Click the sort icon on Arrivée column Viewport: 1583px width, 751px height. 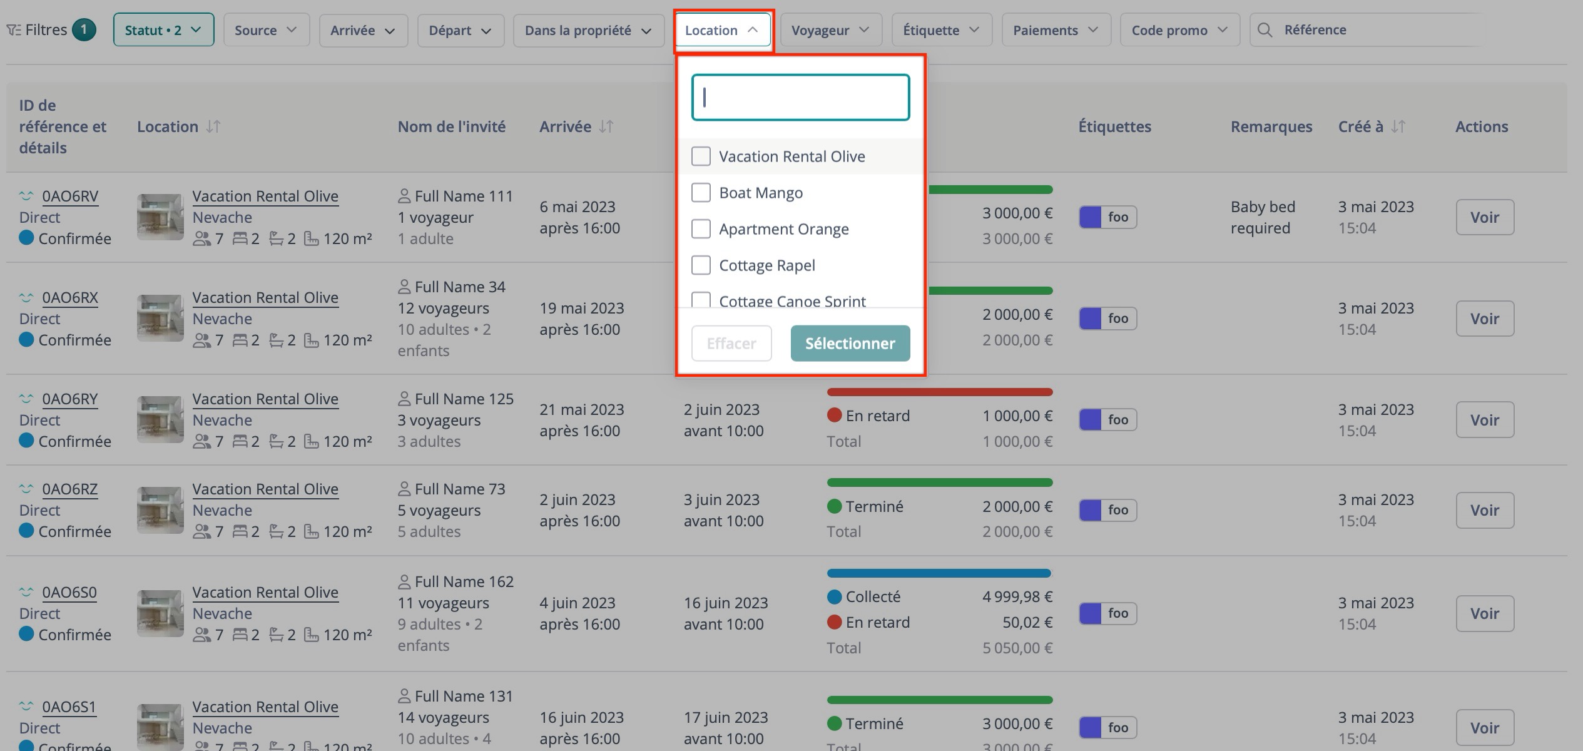coord(605,126)
